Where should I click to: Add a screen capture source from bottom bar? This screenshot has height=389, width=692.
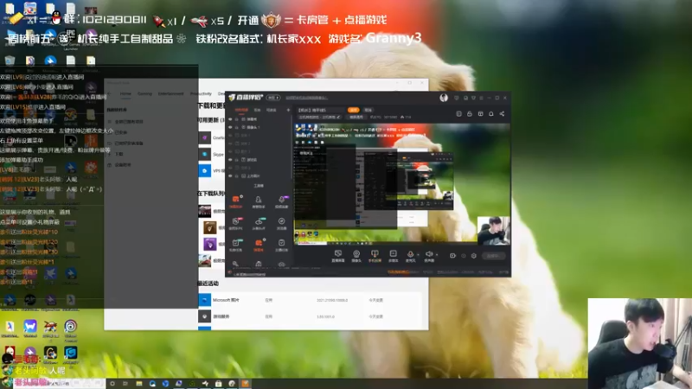pyautogui.click(x=338, y=256)
